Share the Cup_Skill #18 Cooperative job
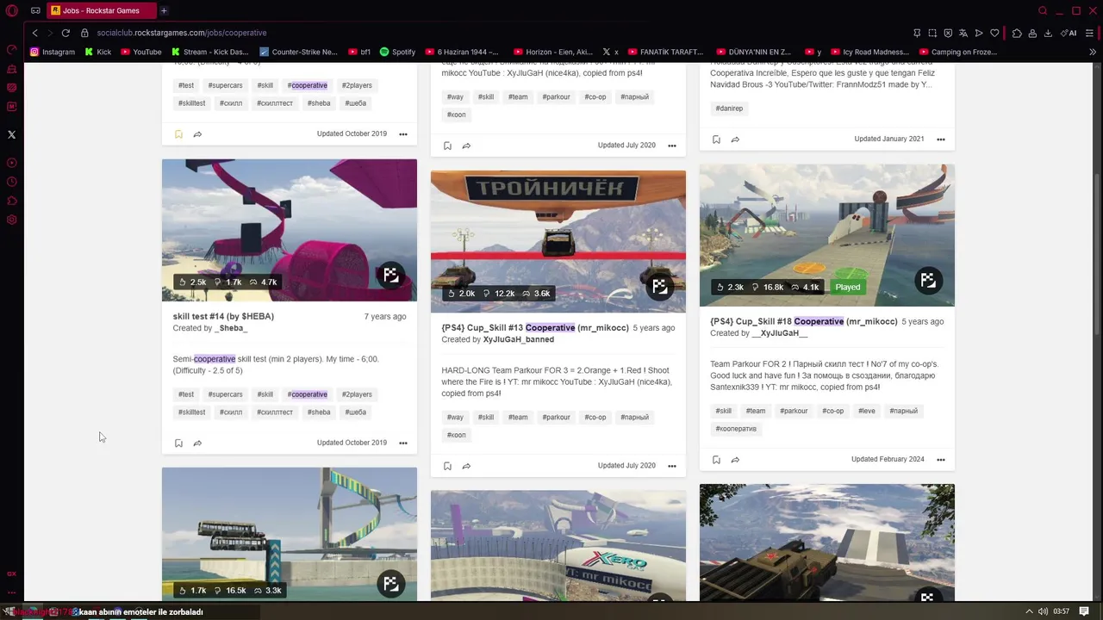The image size is (1103, 620). click(x=735, y=460)
